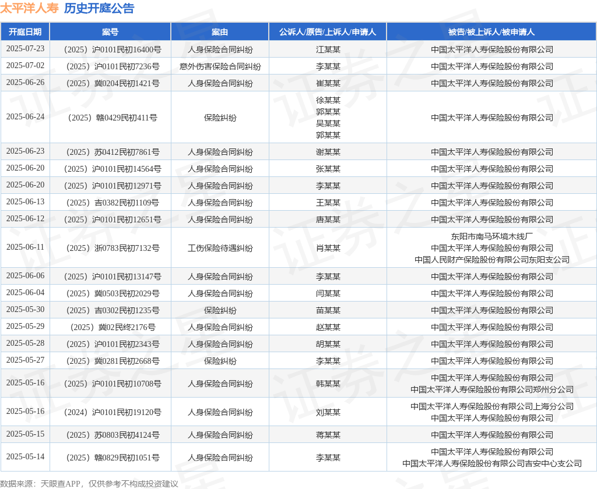Click plaintiff name 赵某某
The width and height of the screenshot is (597, 489).
point(328,327)
